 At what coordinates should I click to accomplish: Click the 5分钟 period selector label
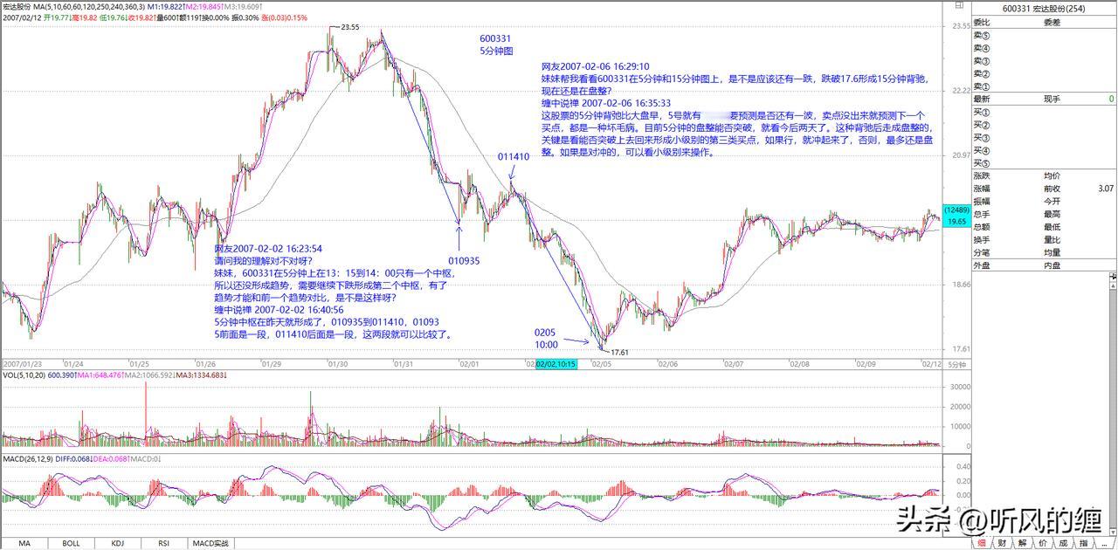coord(958,363)
